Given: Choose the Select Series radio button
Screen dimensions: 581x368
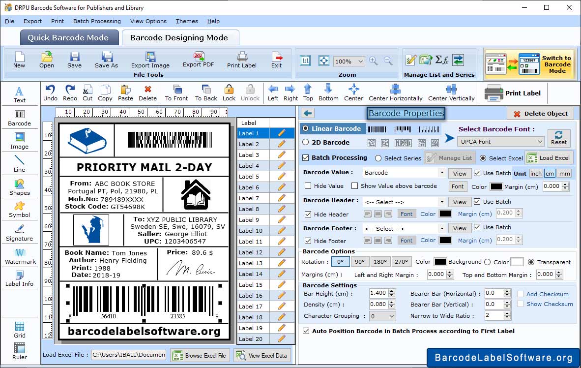Looking at the screenshot, I should [x=378, y=158].
